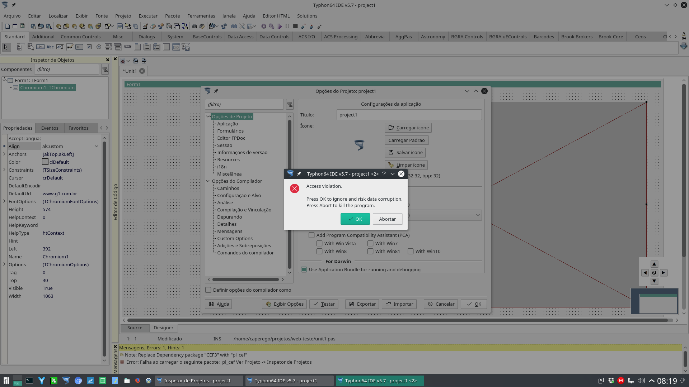Click the filter funnel icon in Opções do Projeto

290,105
